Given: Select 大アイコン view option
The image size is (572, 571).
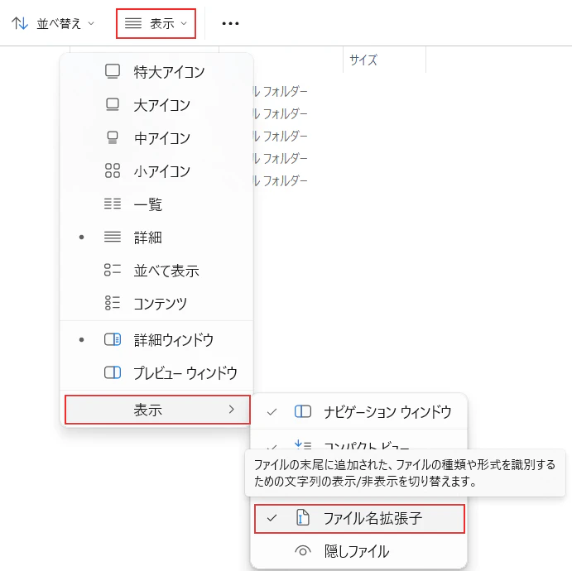Looking at the screenshot, I should point(156,105).
